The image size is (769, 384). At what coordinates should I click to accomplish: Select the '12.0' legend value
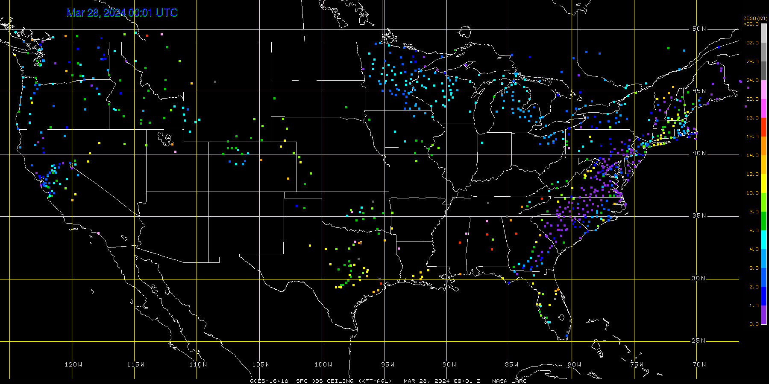(752, 174)
